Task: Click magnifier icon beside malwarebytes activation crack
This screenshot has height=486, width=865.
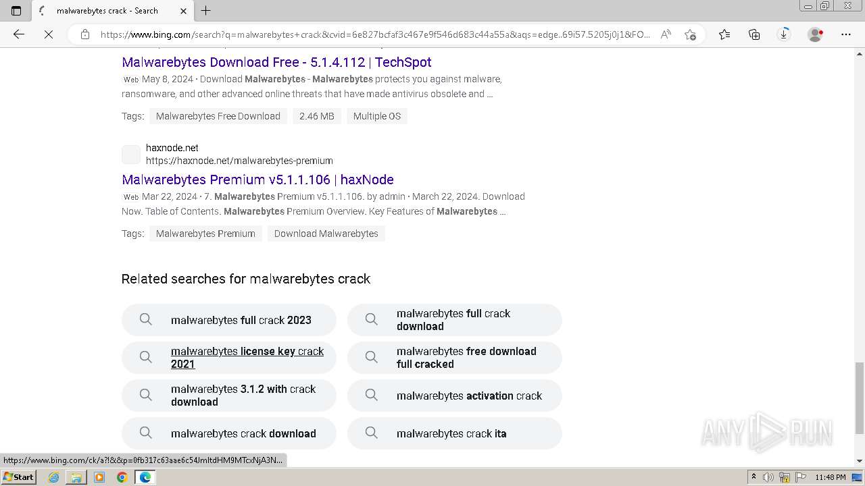Action: (x=372, y=395)
